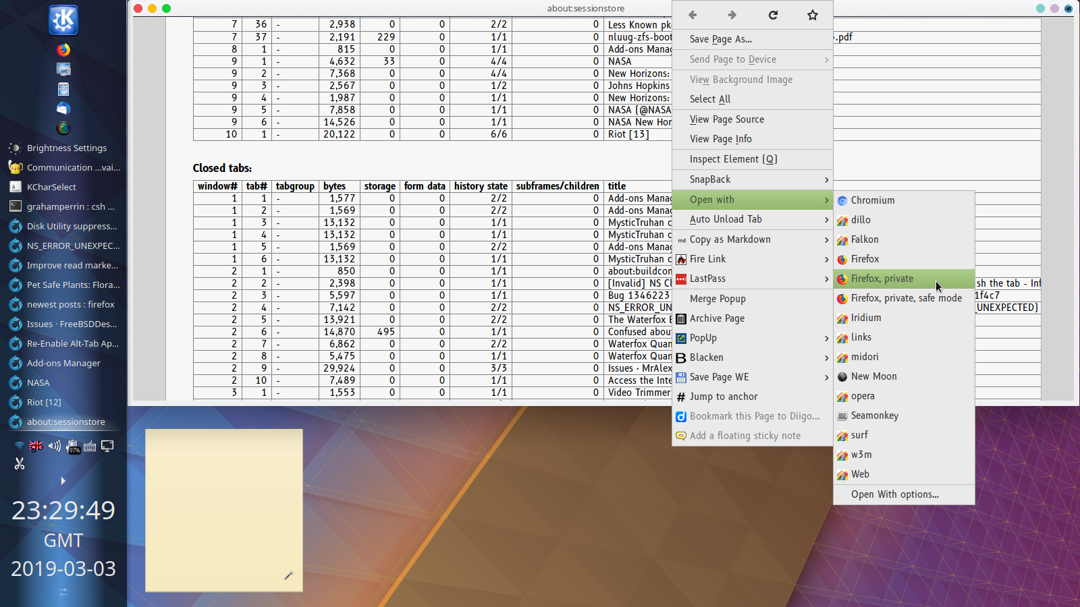Open with Chromium
The width and height of the screenshot is (1080, 607).
point(904,200)
